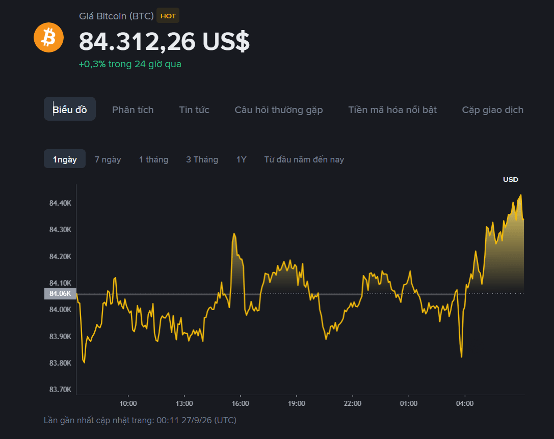Click the 10:00 time axis label

pyautogui.click(x=128, y=403)
